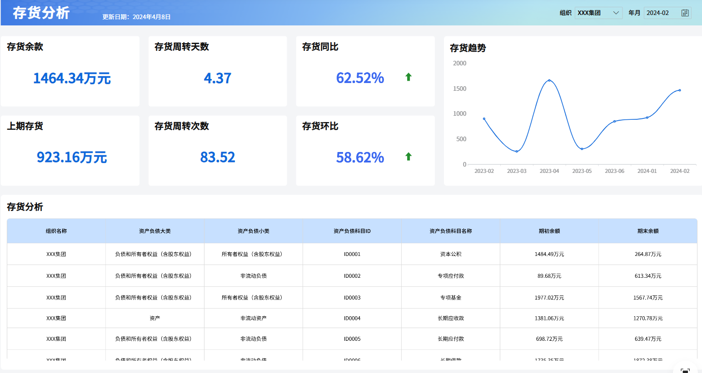702x373 pixels.
Task: Click the 期初余额 column header
Action: (549, 231)
